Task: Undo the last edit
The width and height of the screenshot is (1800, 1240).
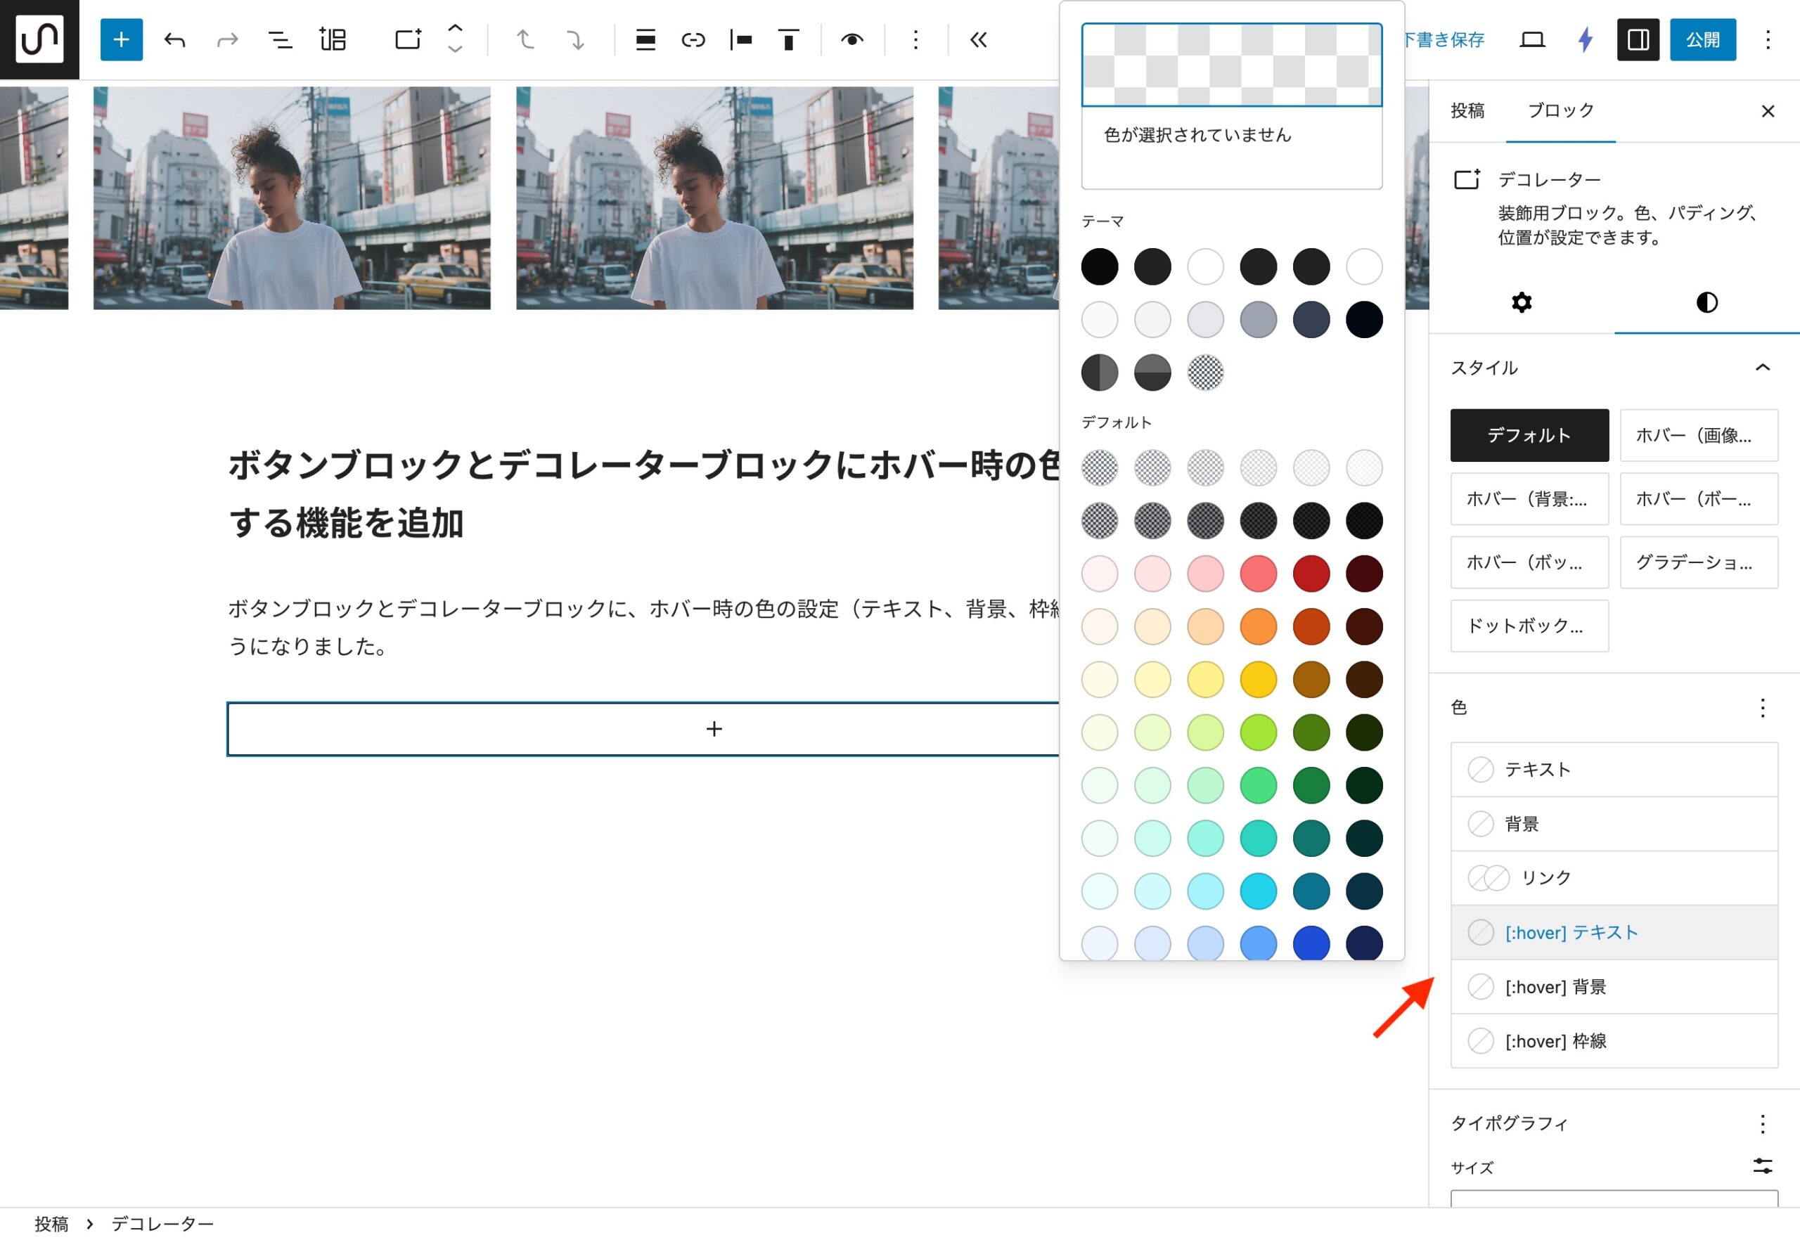Action: click(x=175, y=39)
